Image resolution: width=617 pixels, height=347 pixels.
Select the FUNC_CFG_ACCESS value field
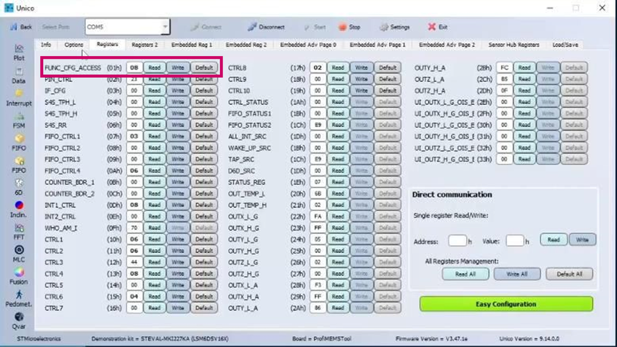(134, 67)
